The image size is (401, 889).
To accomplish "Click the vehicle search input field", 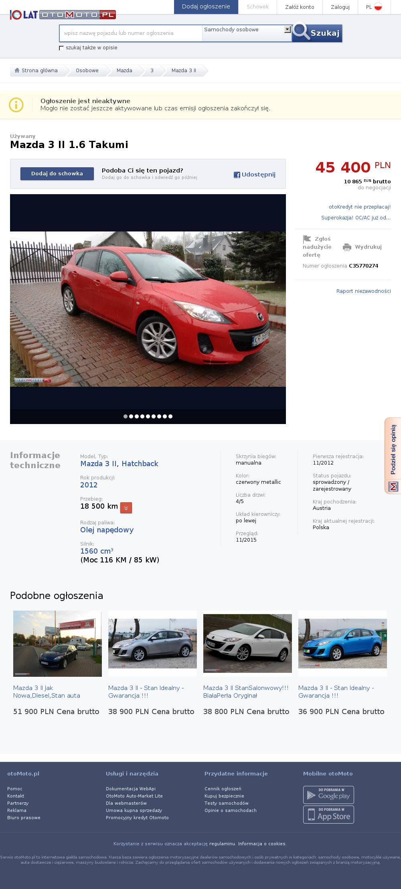I will pos(131,33).
